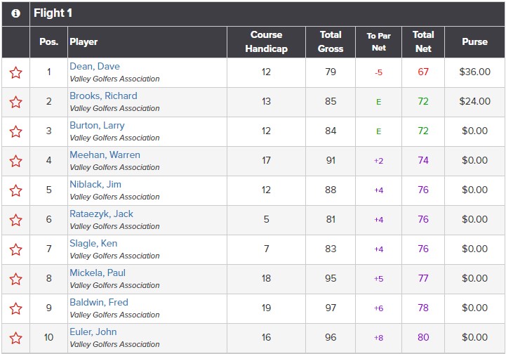Screen dimensions: 506x354
Task: Click the To Par Net column header
Action: coord(378,41)
